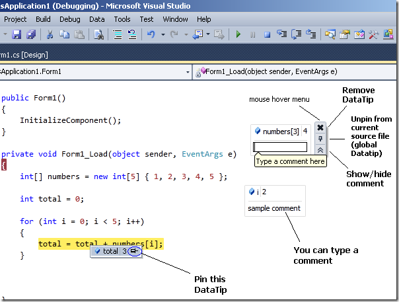Click the 'int total = 0;' code line
The width and height of the screenshot is (399, 302).
pyautogui.click(x=52, y=199)
